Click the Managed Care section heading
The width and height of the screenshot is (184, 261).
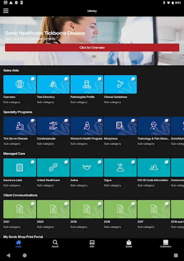(x=14, y=154)
